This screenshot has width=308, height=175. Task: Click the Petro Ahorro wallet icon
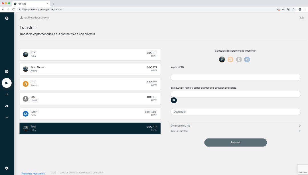point(26,69)
